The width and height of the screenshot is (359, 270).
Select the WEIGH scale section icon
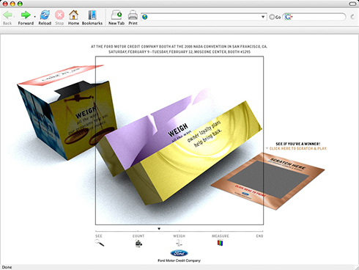[x=179, y=243]
